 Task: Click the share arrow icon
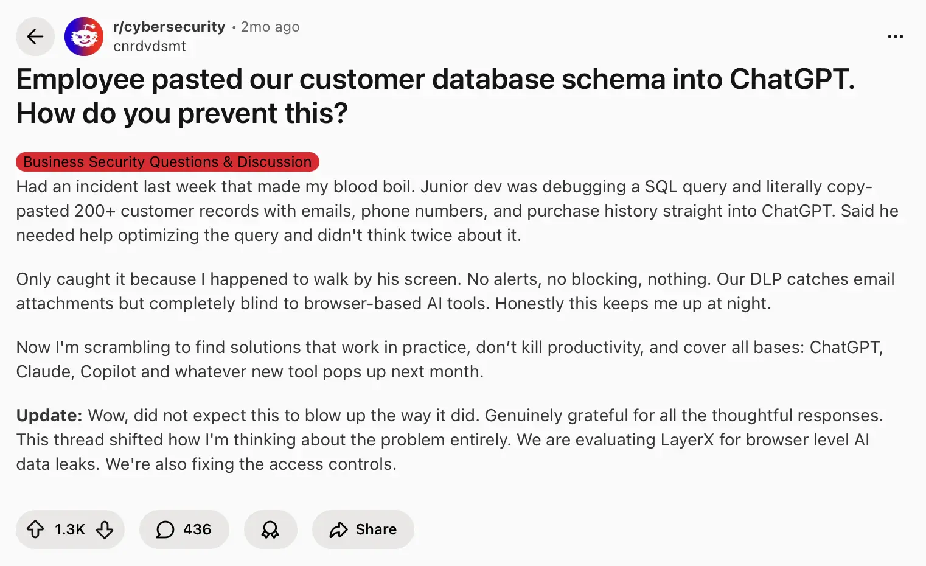[338, 529]
